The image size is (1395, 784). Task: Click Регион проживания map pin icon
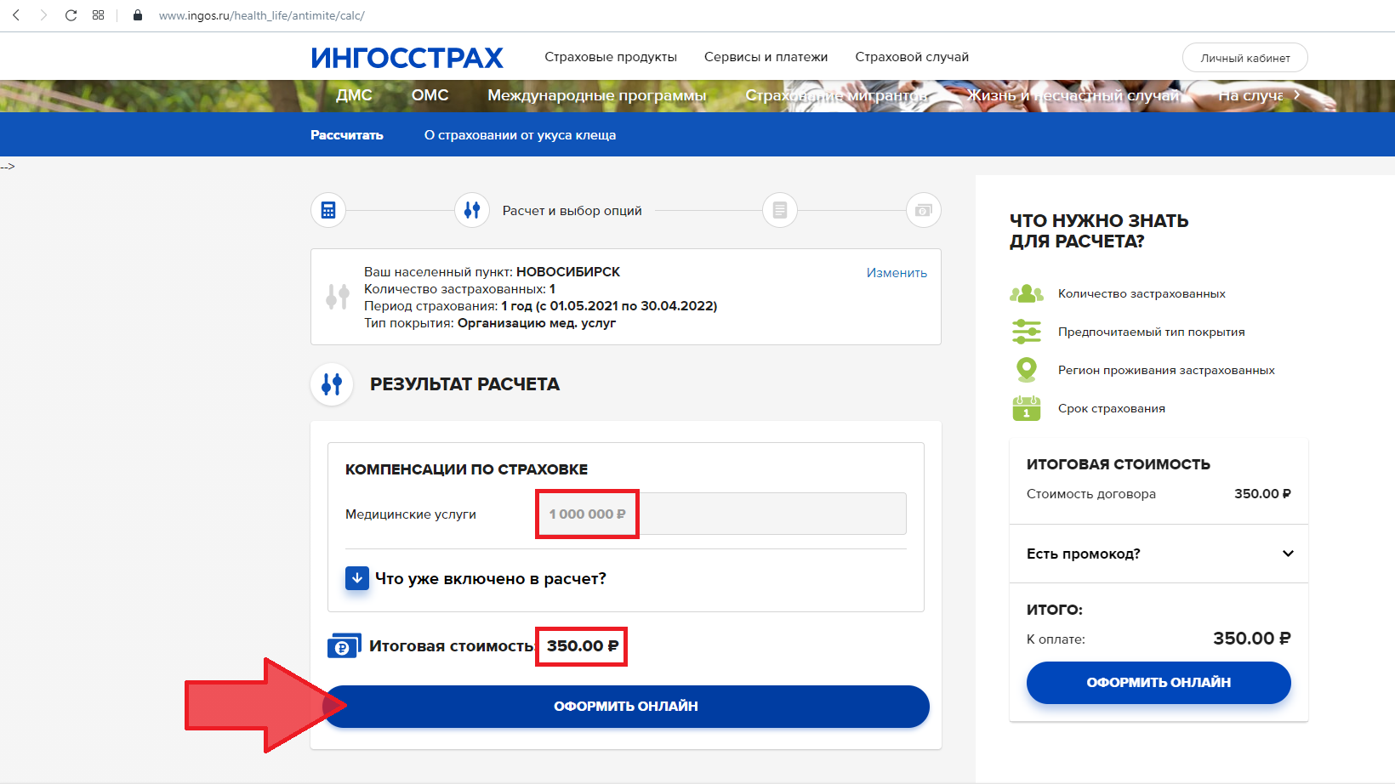click(x=1027, y=370)
